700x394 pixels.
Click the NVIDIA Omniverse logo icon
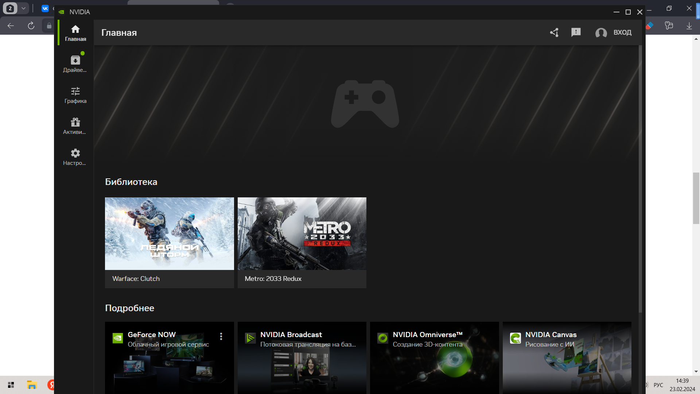pyautogui.click(x=382, y=338)
